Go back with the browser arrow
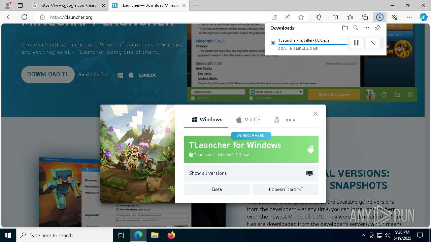The width and height of the screenshot is (431, 242). click(x=9, y=17)
